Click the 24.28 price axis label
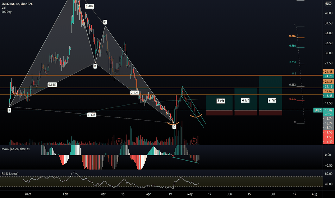 coord(329,76)
